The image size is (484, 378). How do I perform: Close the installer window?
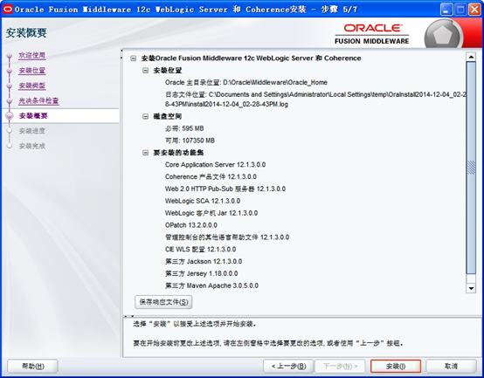click(474, 10)
